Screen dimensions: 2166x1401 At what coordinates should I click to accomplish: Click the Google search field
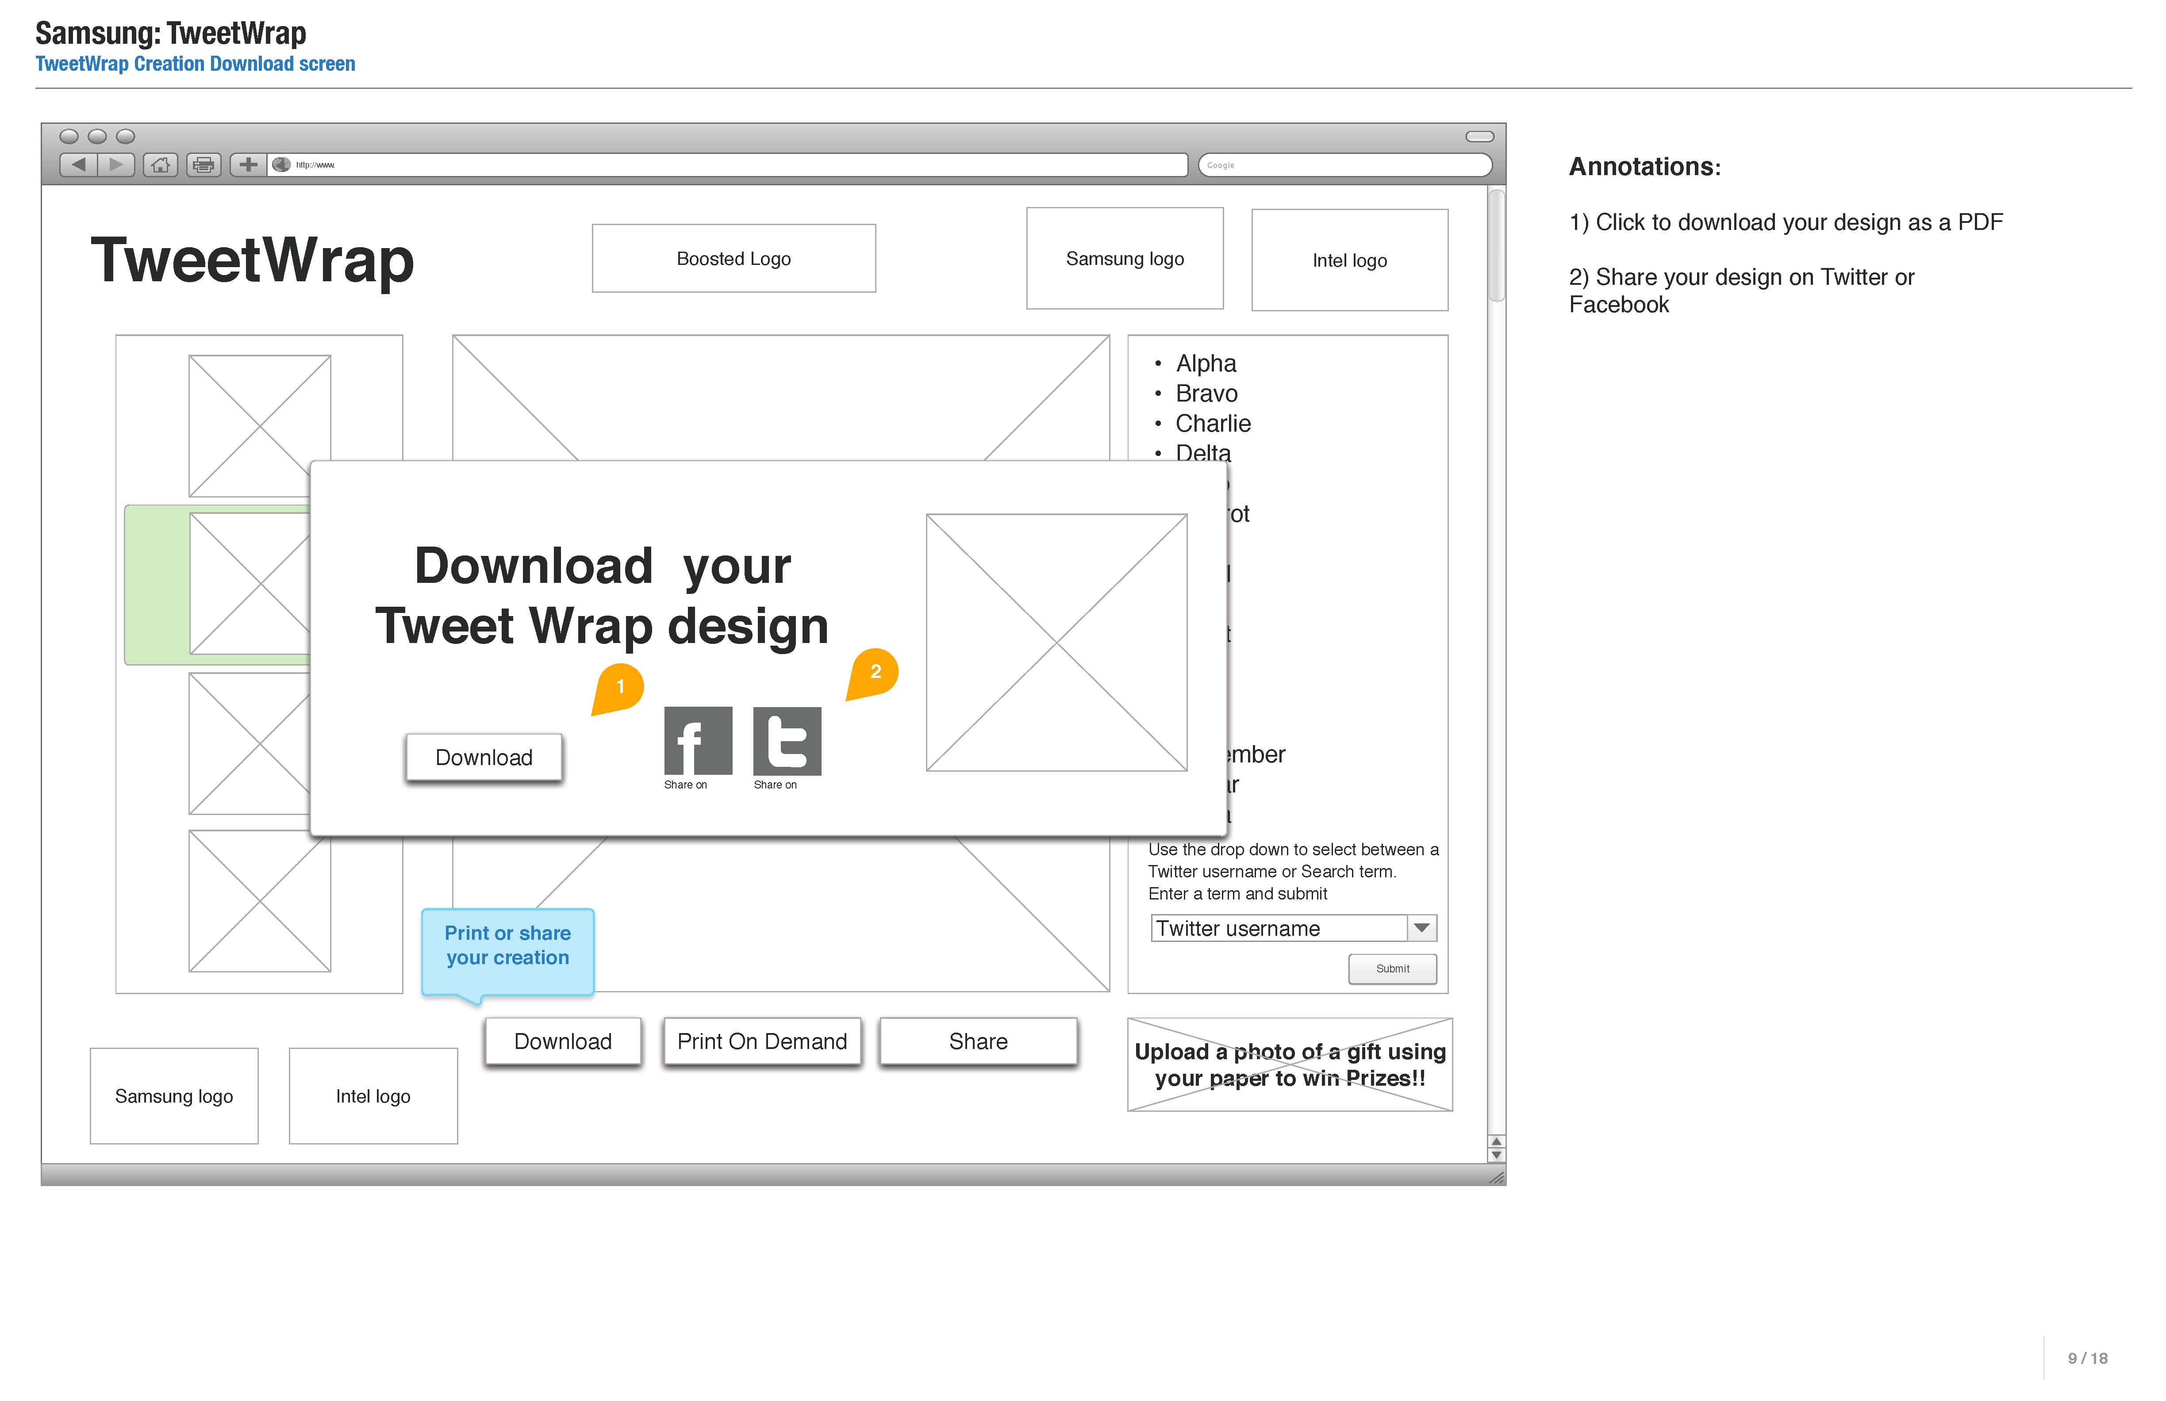[x=1345, y=165]
